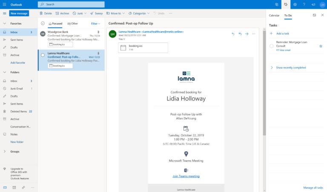This screenshot has width=327, height=192.
Task: Open Calendar module icon at bottom
Action: pyautogui.click(x=14, y=187)
